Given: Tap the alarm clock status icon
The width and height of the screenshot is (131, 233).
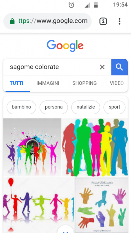Looking at the screenshot, I should point(71,5).
